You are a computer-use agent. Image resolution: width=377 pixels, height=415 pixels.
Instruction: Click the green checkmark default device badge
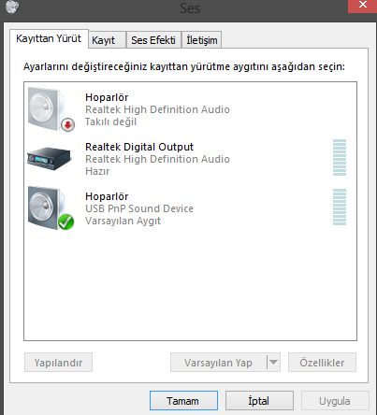pos(65,222)
